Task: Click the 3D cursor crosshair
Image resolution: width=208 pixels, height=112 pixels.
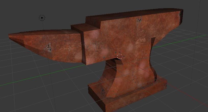Action: tap(120, 56)
